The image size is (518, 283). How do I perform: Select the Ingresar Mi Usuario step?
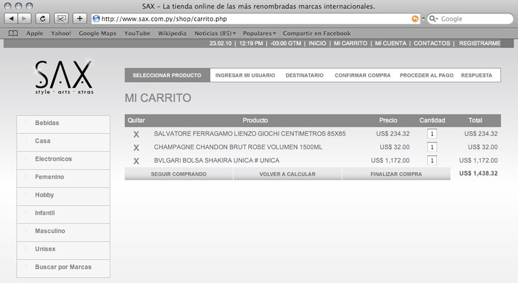pos(245,75)
